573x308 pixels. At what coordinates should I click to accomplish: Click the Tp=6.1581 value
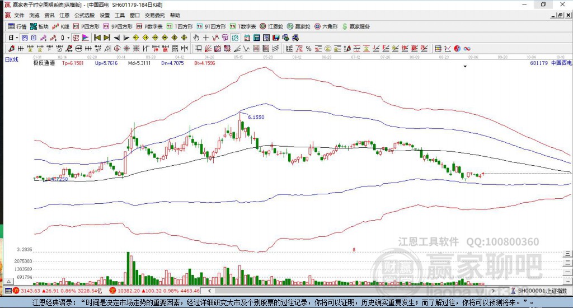pos(73,63)
